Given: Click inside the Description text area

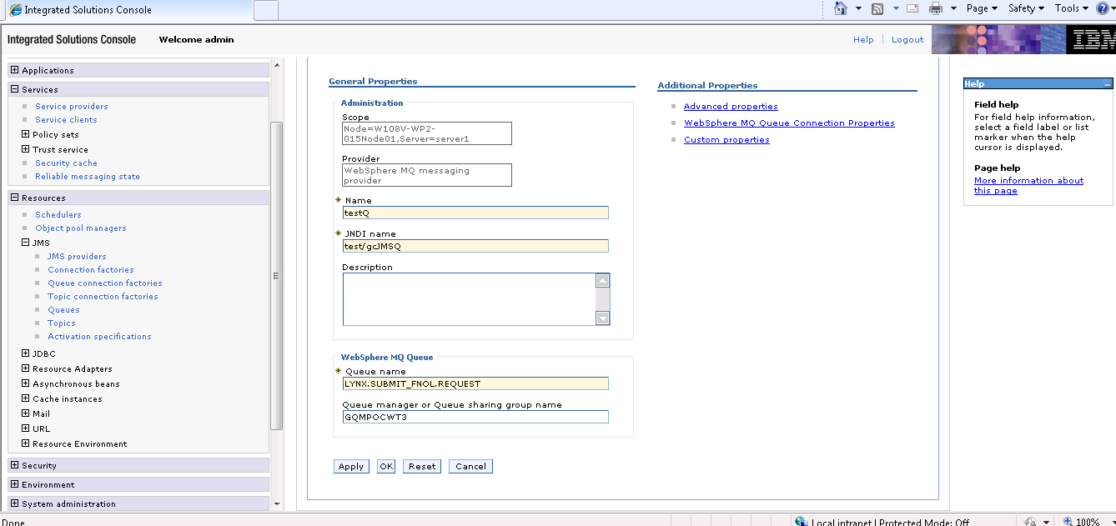Looking at the screenshot, I should (470, 298).
